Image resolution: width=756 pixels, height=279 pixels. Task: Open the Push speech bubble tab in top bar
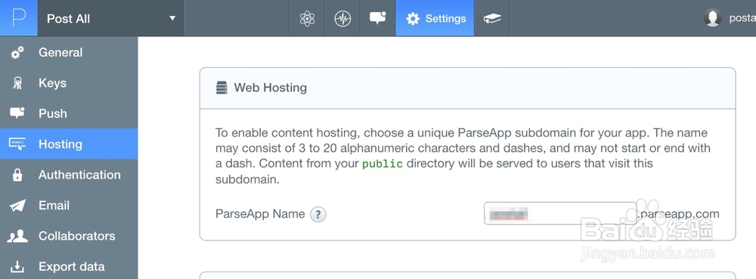377,18
